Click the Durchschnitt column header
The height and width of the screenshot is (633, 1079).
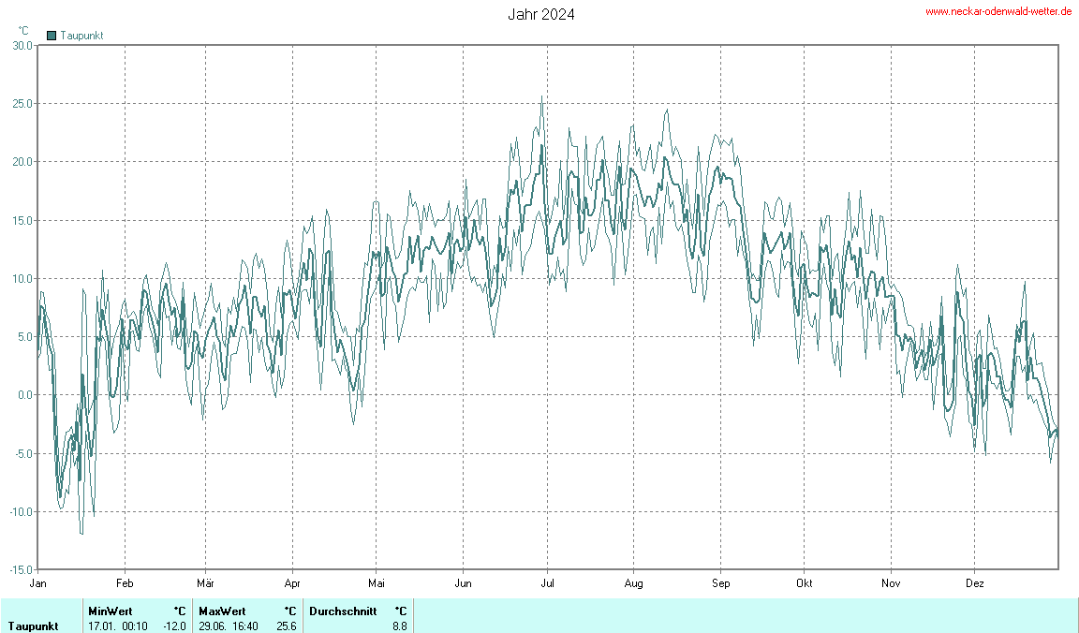[343, 611]
